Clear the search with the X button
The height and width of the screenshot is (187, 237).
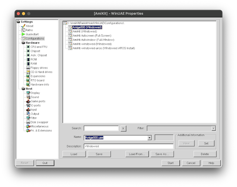(123, 128)
